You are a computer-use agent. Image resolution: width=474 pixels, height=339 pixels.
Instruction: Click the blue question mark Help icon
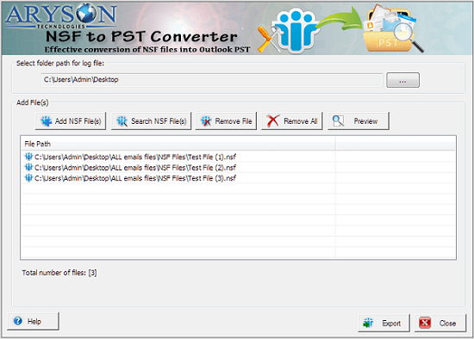click(18, 321)
